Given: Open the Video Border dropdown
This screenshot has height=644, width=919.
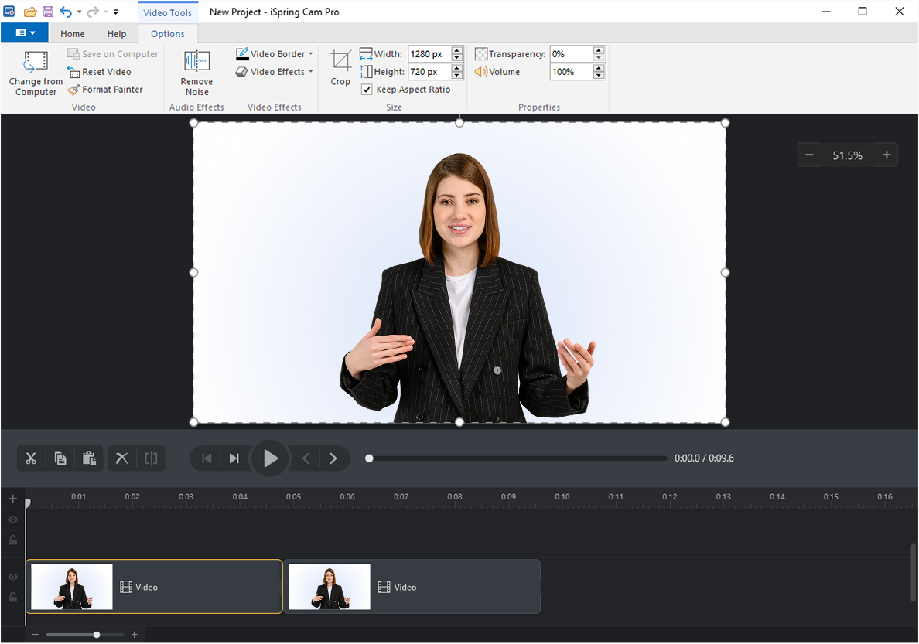Looking at the screenshot, I should click(x=274, y=54).
